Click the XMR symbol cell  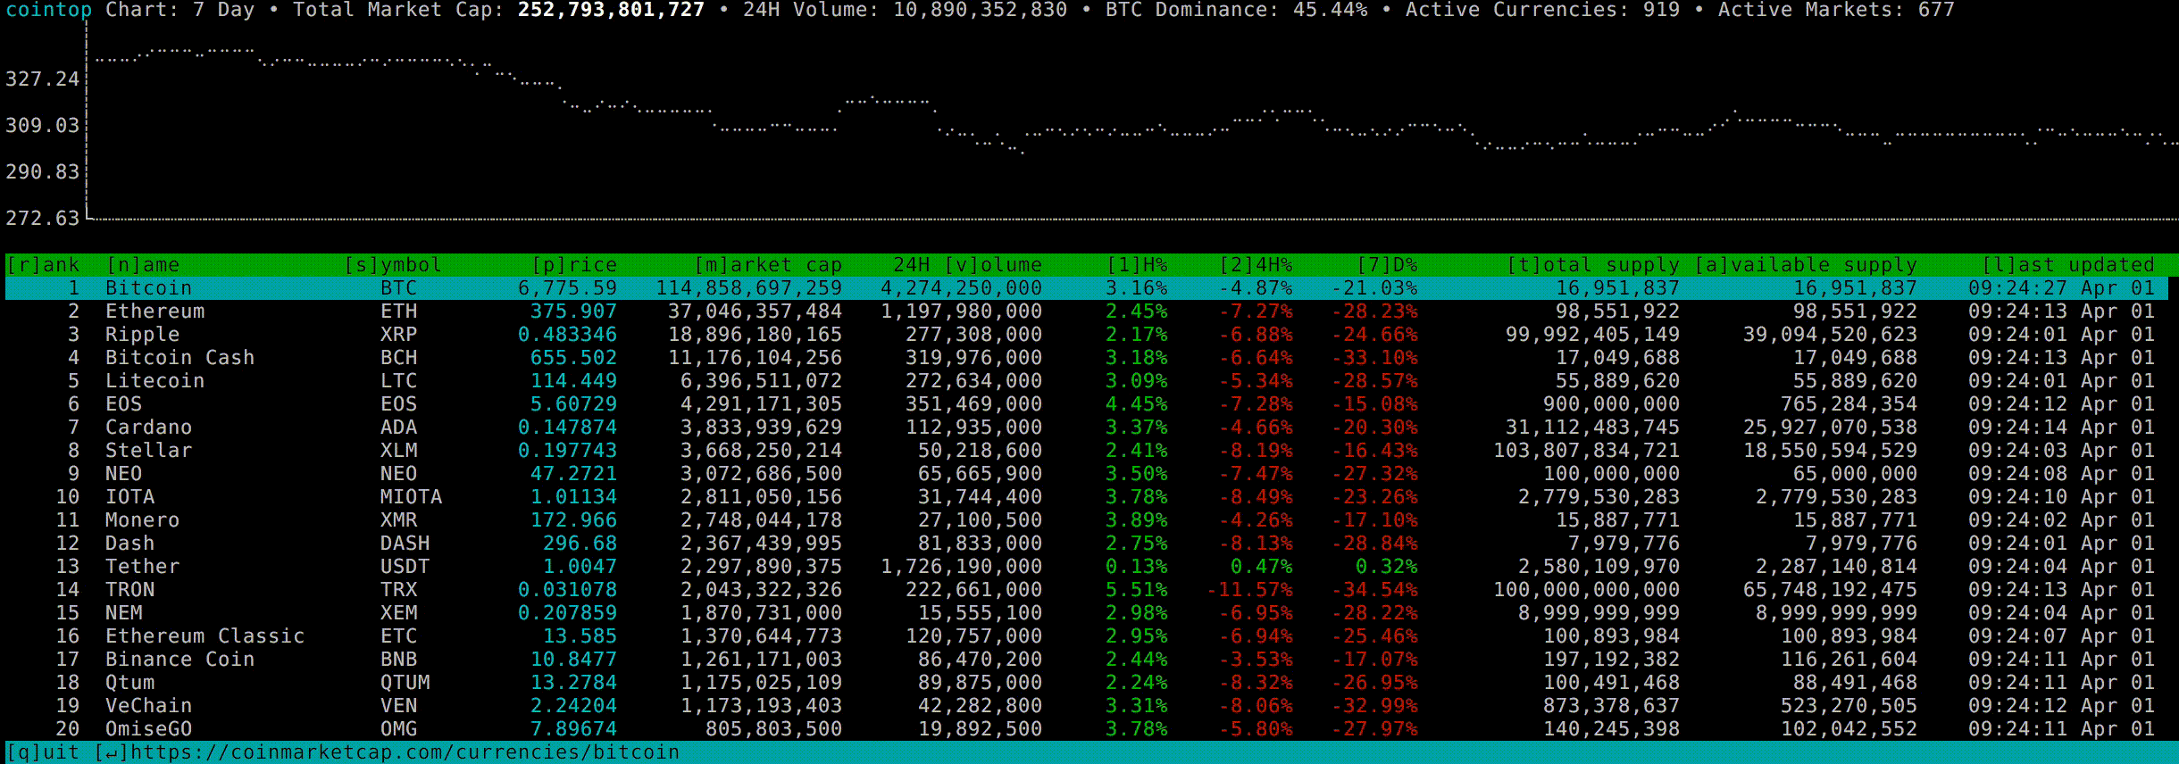tap(399, 520)
